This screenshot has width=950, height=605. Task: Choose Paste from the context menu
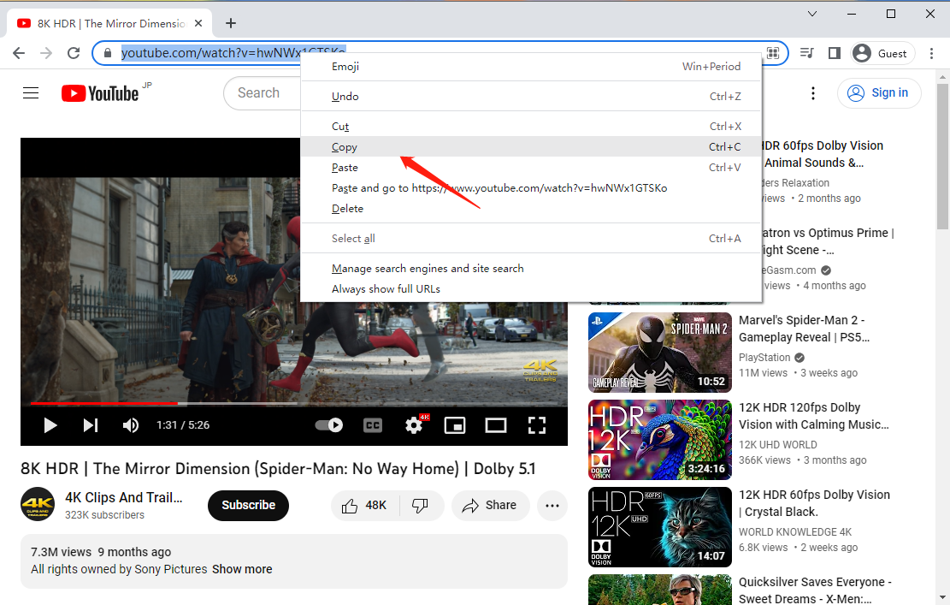point(531,168)
